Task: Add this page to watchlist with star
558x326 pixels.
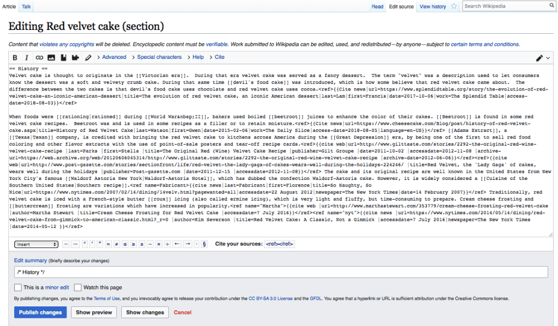Action: 454,7
